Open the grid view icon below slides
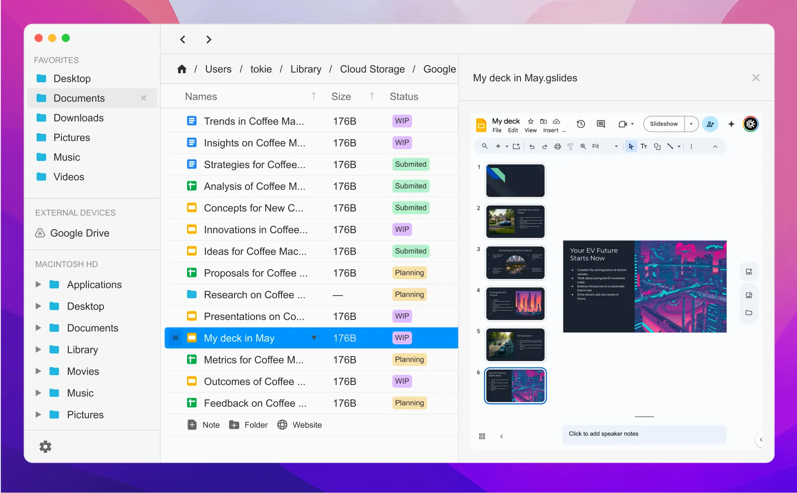Viewport: 797px width, 493px height. click(482, 436)
